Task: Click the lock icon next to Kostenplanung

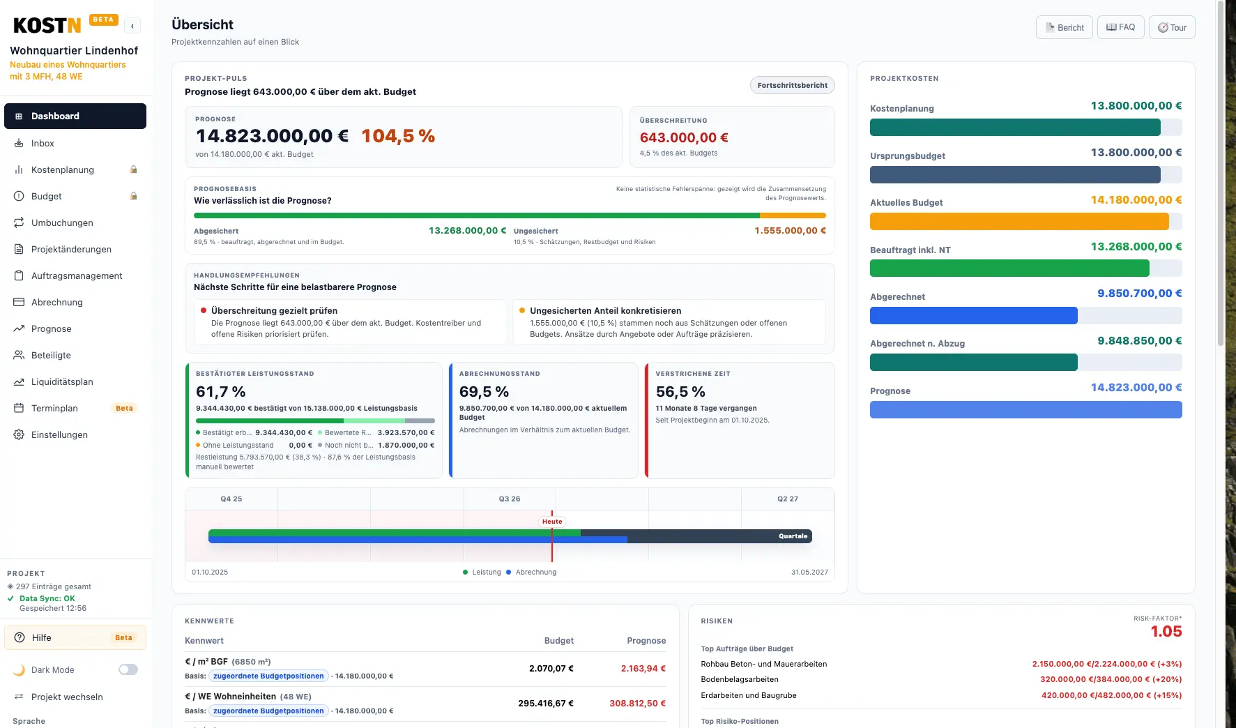Action: [x=134, y=169]
